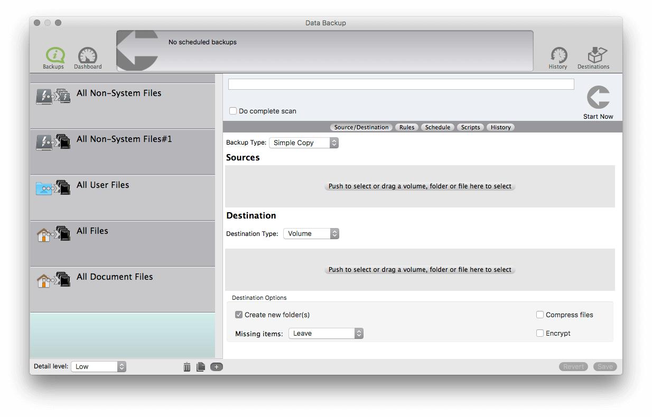The image size is (652, 417).
Task: Push to select a backup source
Action: point(420,186)
